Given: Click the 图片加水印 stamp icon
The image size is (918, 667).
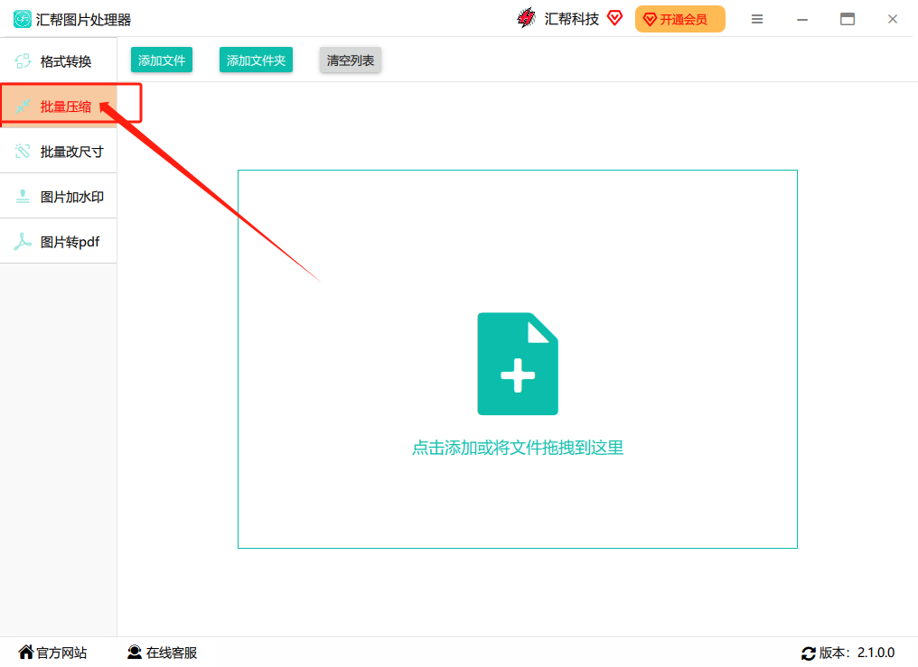Looking at the screenshot, I should (23, 197).
